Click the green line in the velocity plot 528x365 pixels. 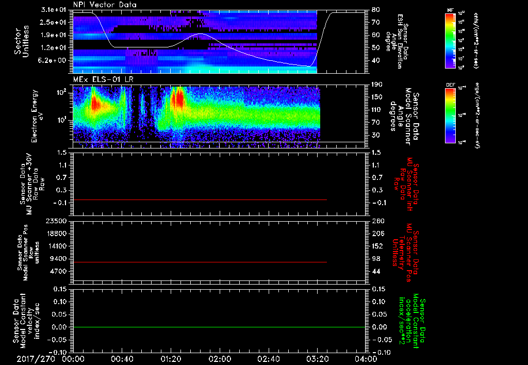[x=219, y=327]
